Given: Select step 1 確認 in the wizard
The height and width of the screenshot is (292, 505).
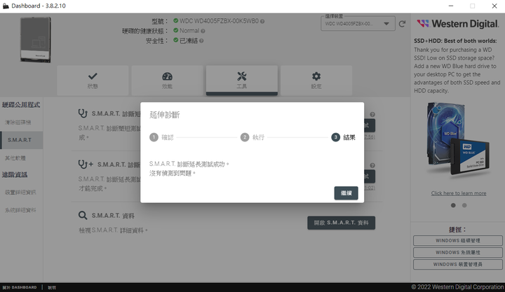Looking at the screenshot, I should click(162, 137).
